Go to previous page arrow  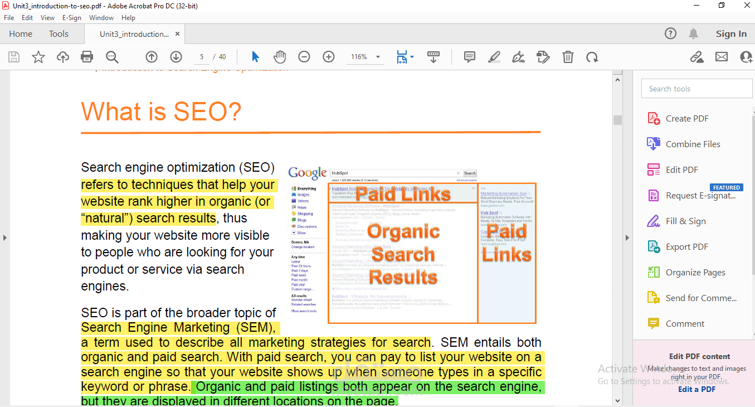tap(152, 57)
